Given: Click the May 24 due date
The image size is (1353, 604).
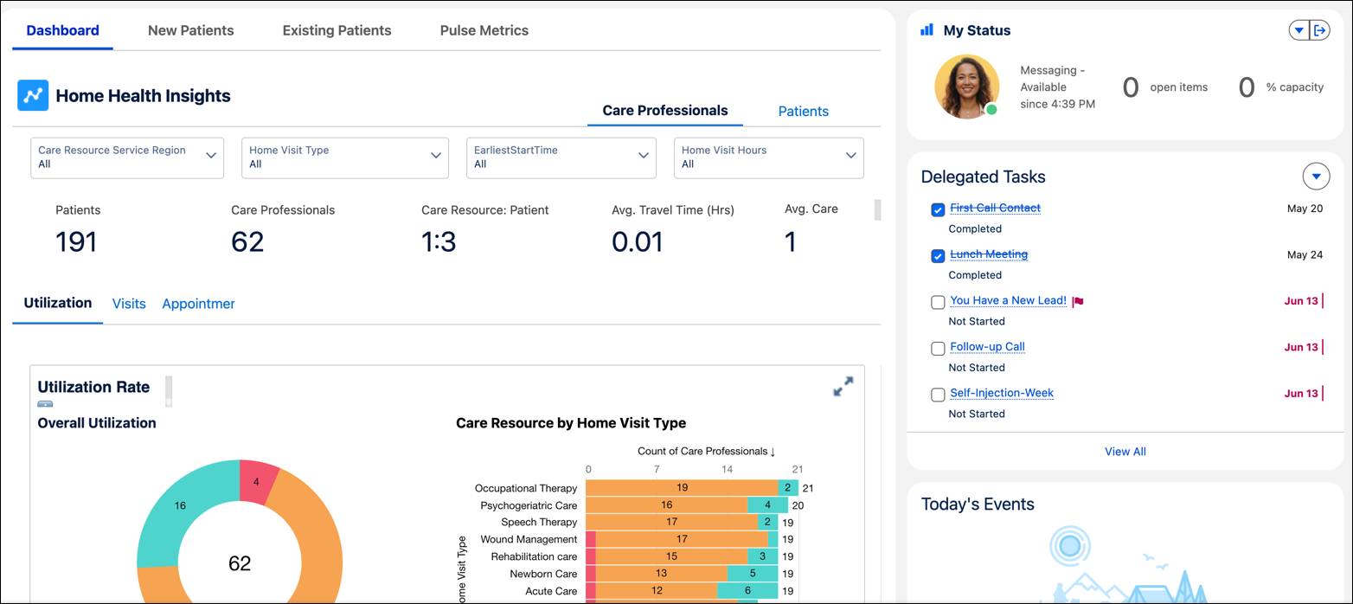Looking at the screenshot, I should pos(1305,255).
